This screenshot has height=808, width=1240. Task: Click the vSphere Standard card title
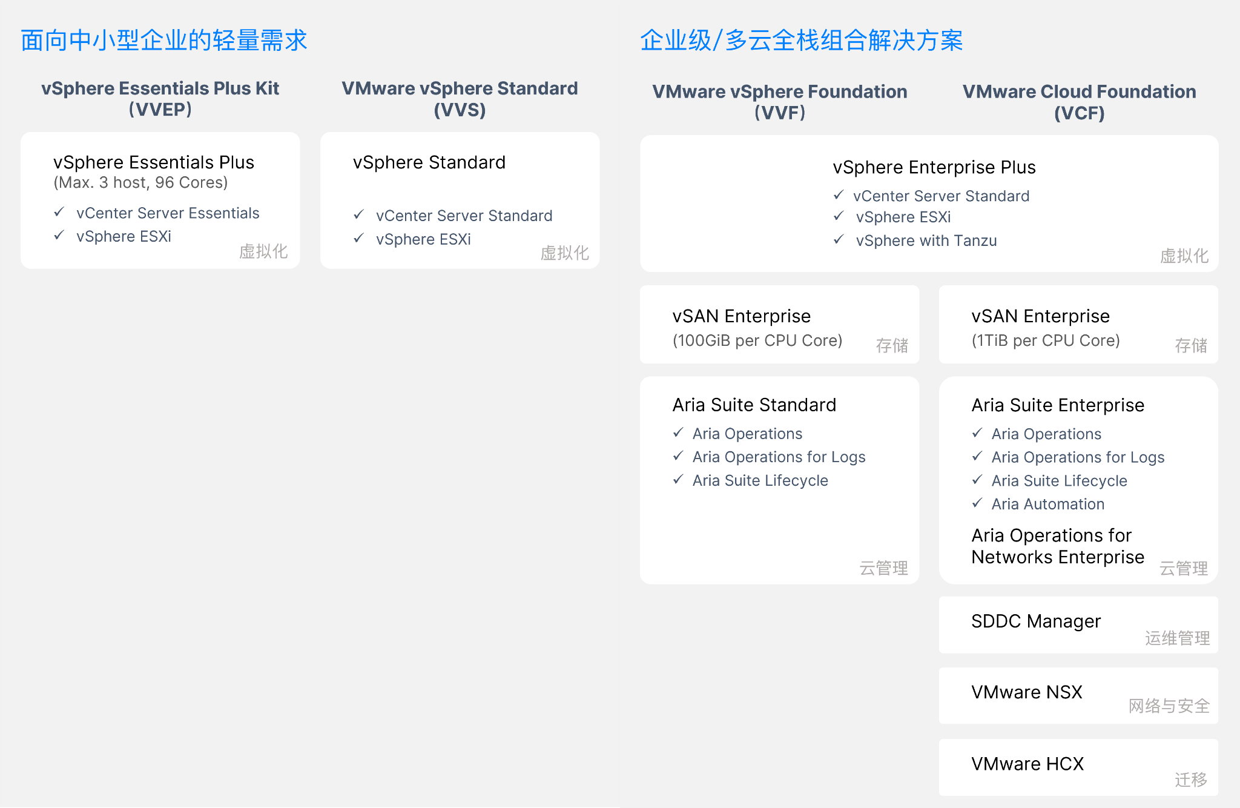[429, 162]
